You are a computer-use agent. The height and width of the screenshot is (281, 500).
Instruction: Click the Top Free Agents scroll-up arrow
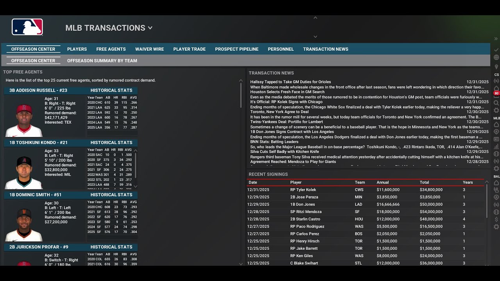point(241,80)
